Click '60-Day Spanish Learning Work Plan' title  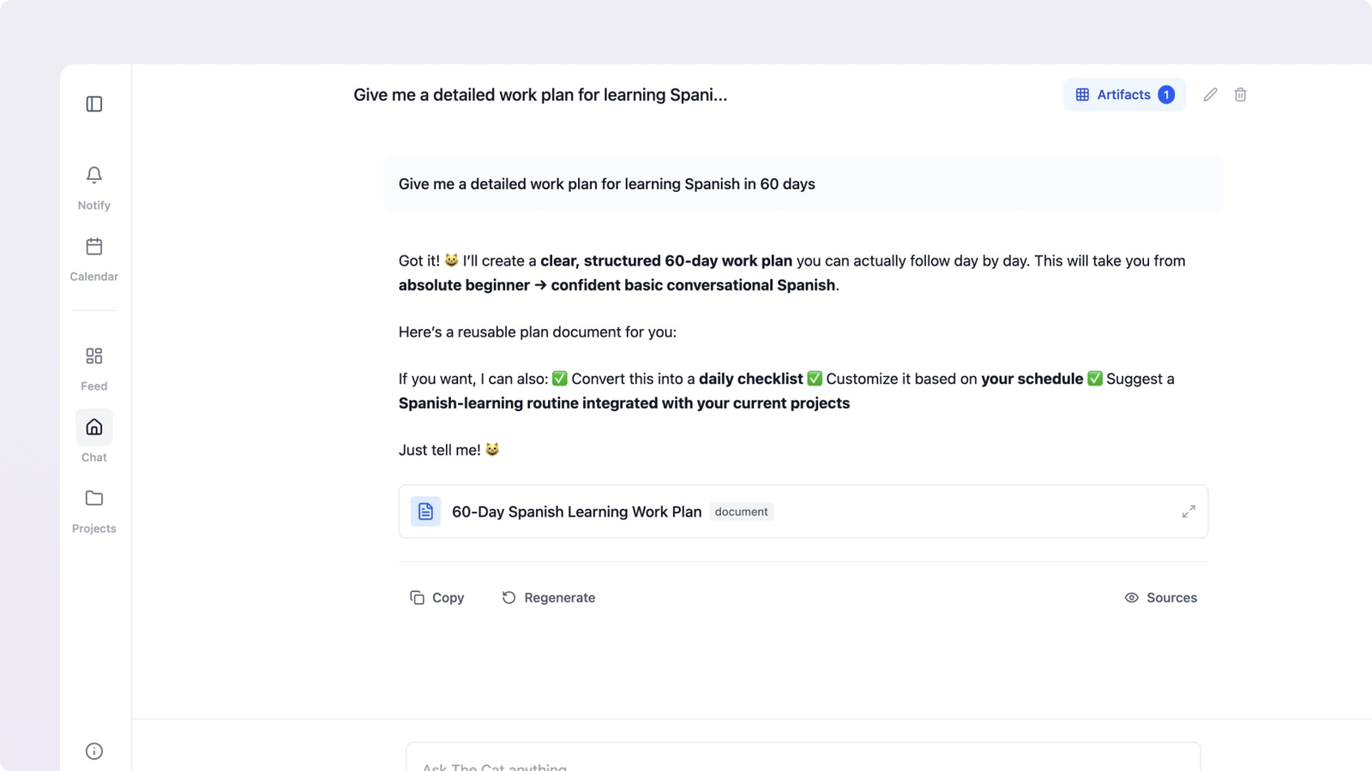[x=577, y=511]
